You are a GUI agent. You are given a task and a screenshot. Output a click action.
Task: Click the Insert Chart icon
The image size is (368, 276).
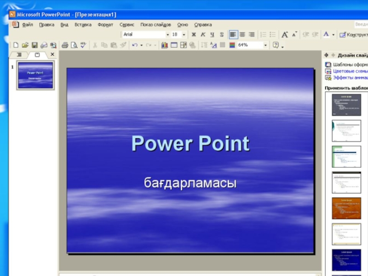click(x=165, y=45)
